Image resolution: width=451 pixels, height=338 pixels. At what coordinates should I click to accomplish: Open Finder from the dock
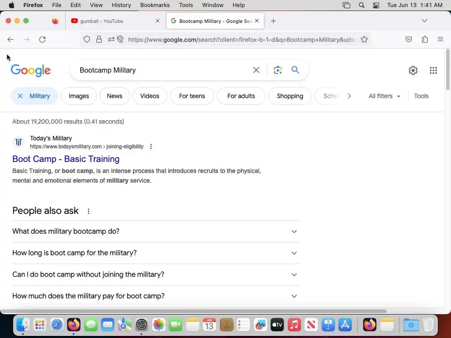23,325
